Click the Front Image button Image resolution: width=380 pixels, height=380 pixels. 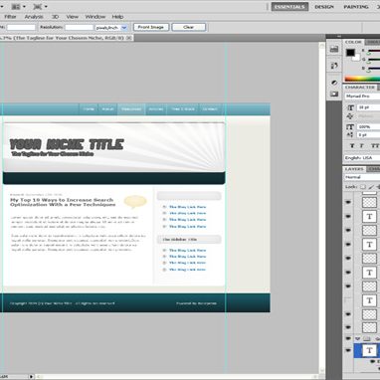[x=151, y=27]
